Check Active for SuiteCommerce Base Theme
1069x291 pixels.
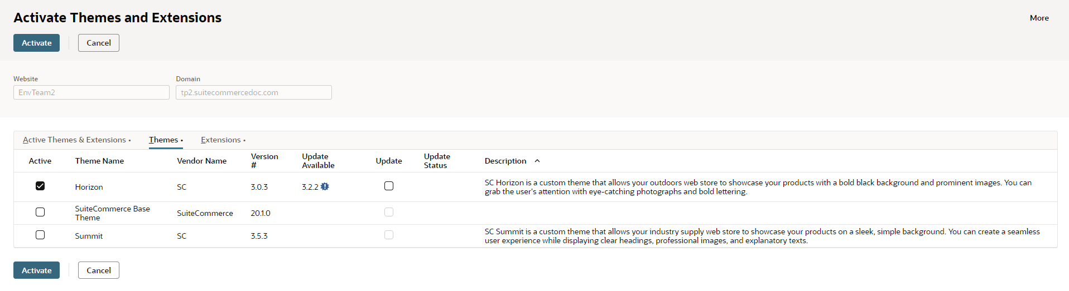pos(40,212)
